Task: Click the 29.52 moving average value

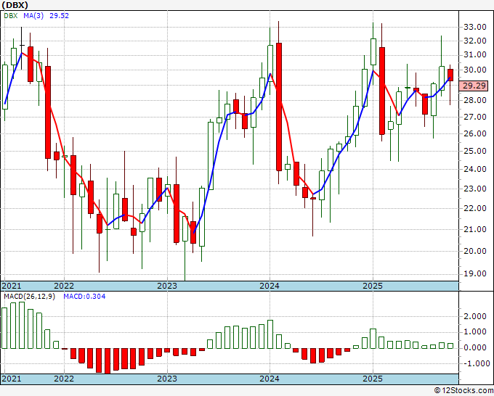Action: [59, 16]
